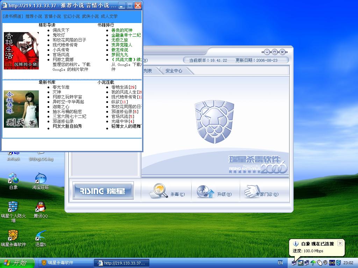
Task: Close the 白象 connection balloon
Action: pyautogui.click(x=340, y=243)
